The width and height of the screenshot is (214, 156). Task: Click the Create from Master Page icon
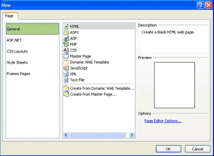66,94
